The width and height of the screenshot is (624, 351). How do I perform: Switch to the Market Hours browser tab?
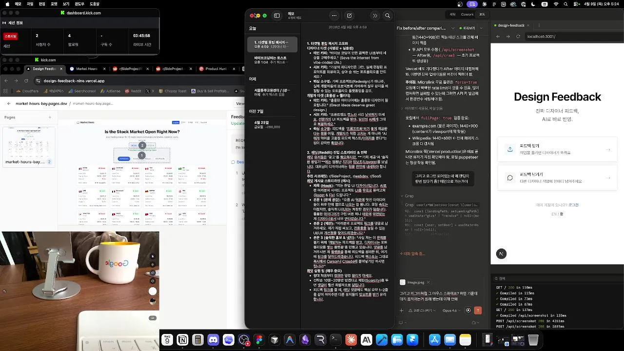[x=87, y=69]
